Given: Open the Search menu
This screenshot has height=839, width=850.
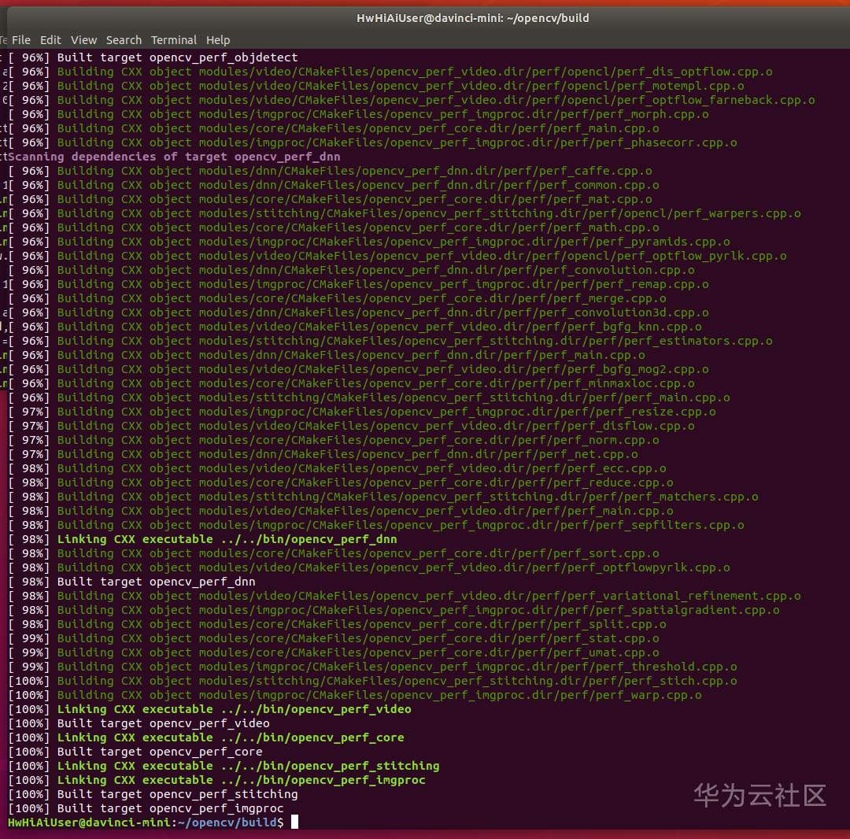Looking at the screenshot, I should point(124,40).
